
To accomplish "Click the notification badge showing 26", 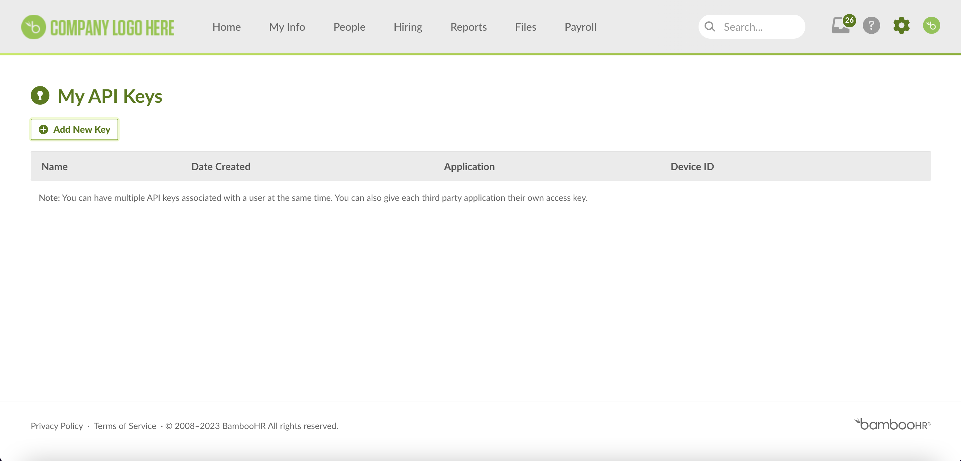I will [x=850, y=20].
